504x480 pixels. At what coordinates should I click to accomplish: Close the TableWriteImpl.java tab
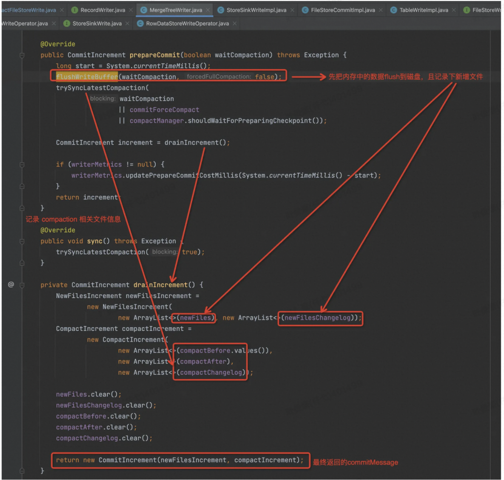[x=453, y=10]
